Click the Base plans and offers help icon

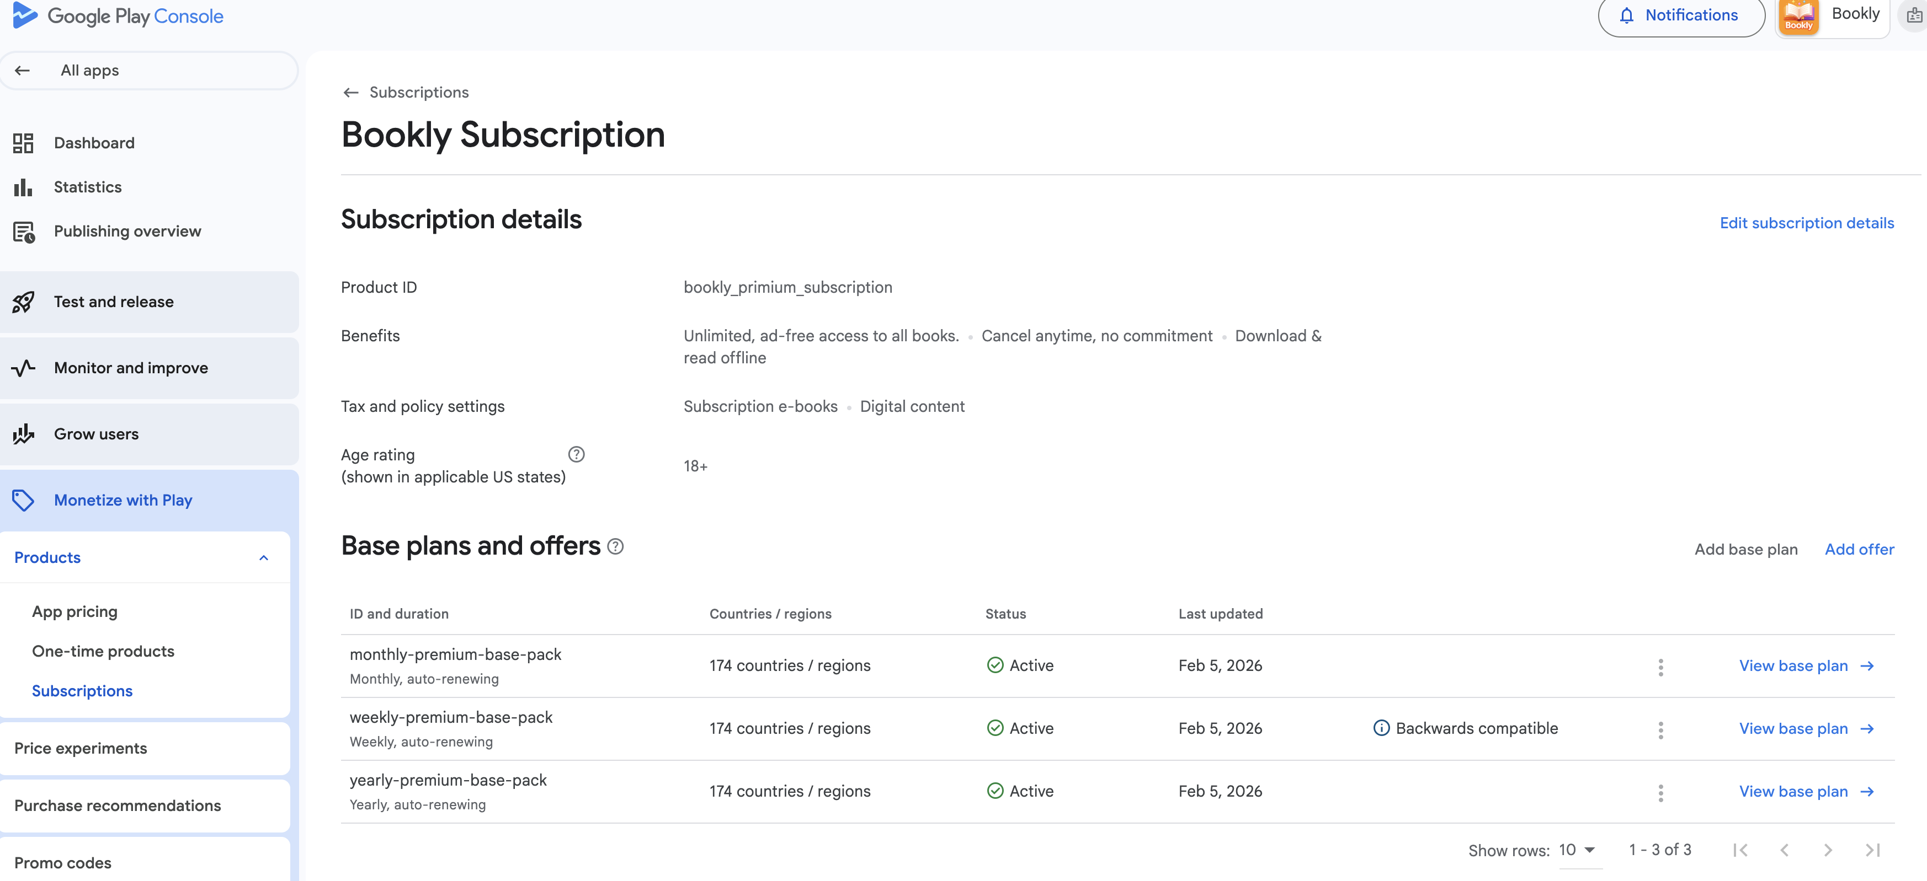pyautogui.click(x=616, y=547)
